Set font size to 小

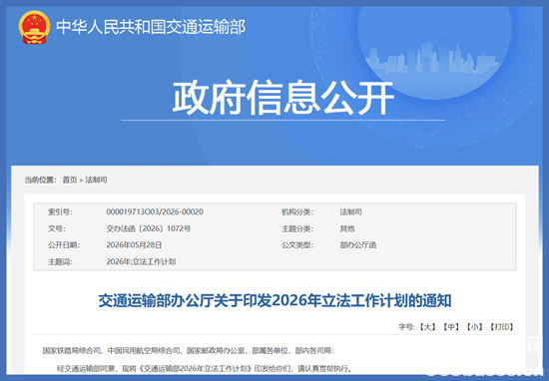pos(475,327)
